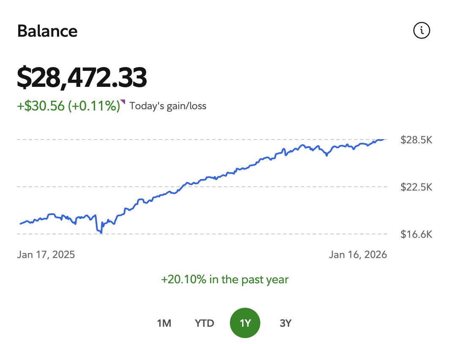Image resolution: width=453 pixels, height=344 pixels.
Task: Click the lowest dip on the balance line
Action: [x=101, y=232]
